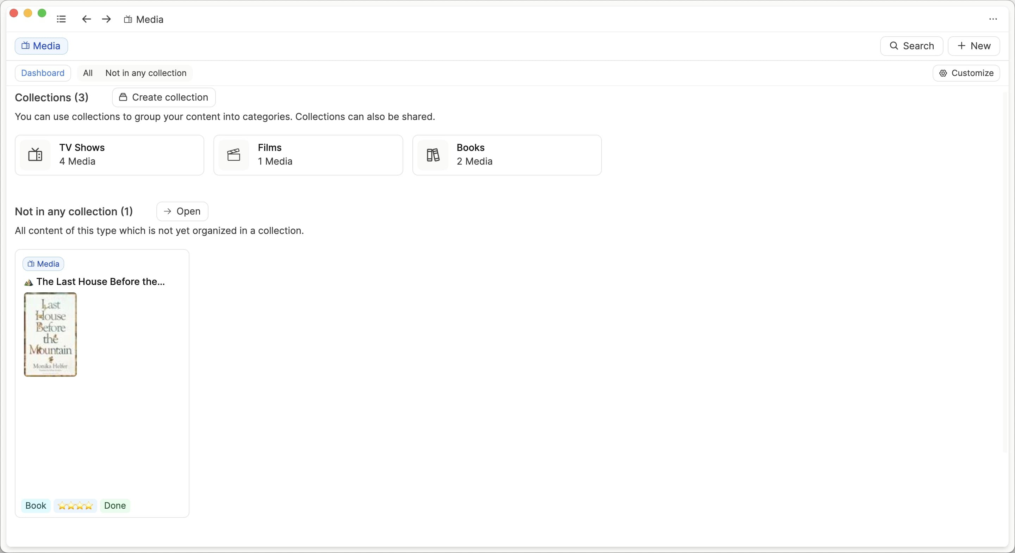Click the Create collection button
1015x553 pixels.
tap(163, 97)
